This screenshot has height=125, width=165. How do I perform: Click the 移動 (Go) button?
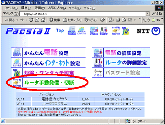coord(157,14)
